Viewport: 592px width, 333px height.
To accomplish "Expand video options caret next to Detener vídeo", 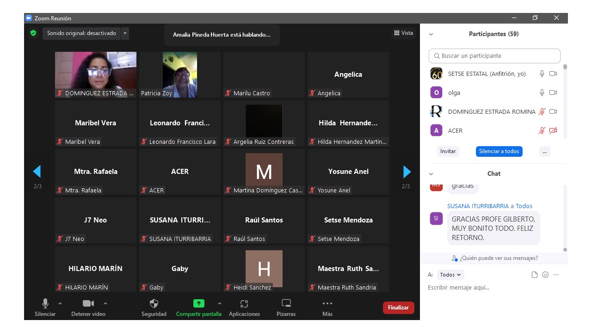I will (x=105, y=303).
